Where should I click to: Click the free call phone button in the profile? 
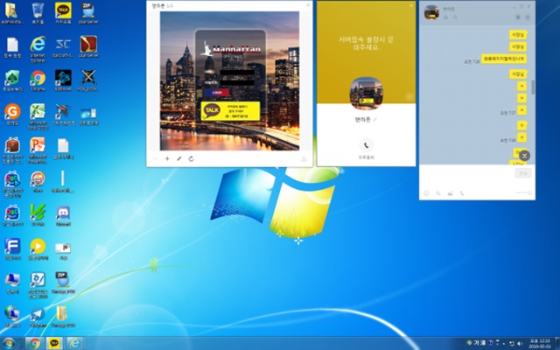pyautogui.click(x=366, y=145)
